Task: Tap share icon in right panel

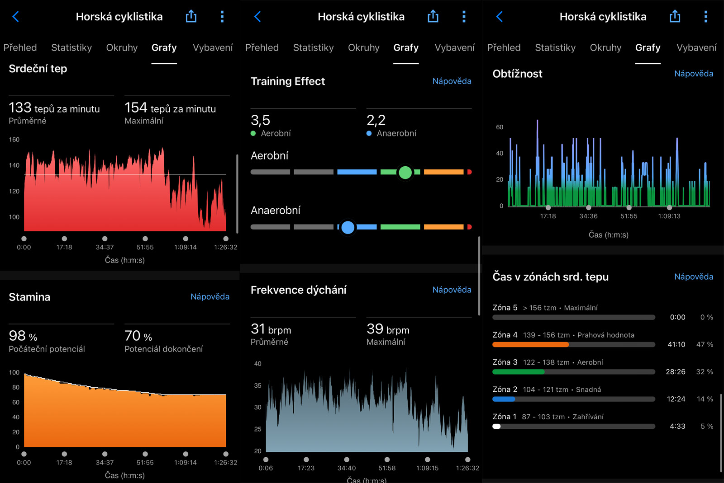Action: coord(675,17)
